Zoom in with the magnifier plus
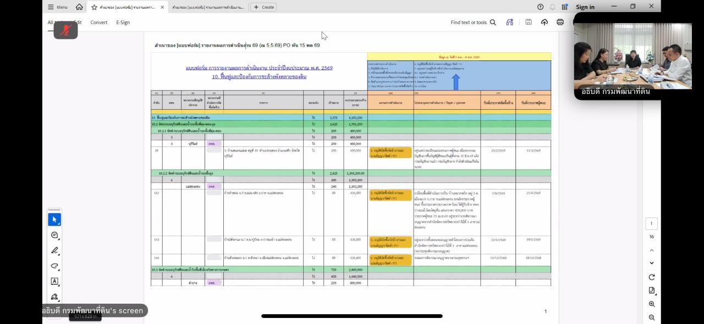Image resolution: width=704 pixels, height=324 pixels. click(x=652, y=304)
